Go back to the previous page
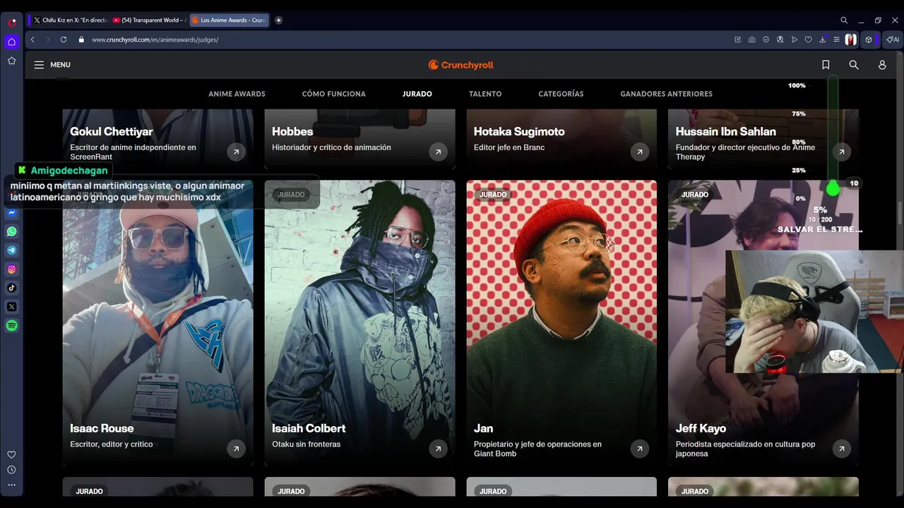Image resolution: width=904 pixels, height=508 pixels. click(32, 40)
